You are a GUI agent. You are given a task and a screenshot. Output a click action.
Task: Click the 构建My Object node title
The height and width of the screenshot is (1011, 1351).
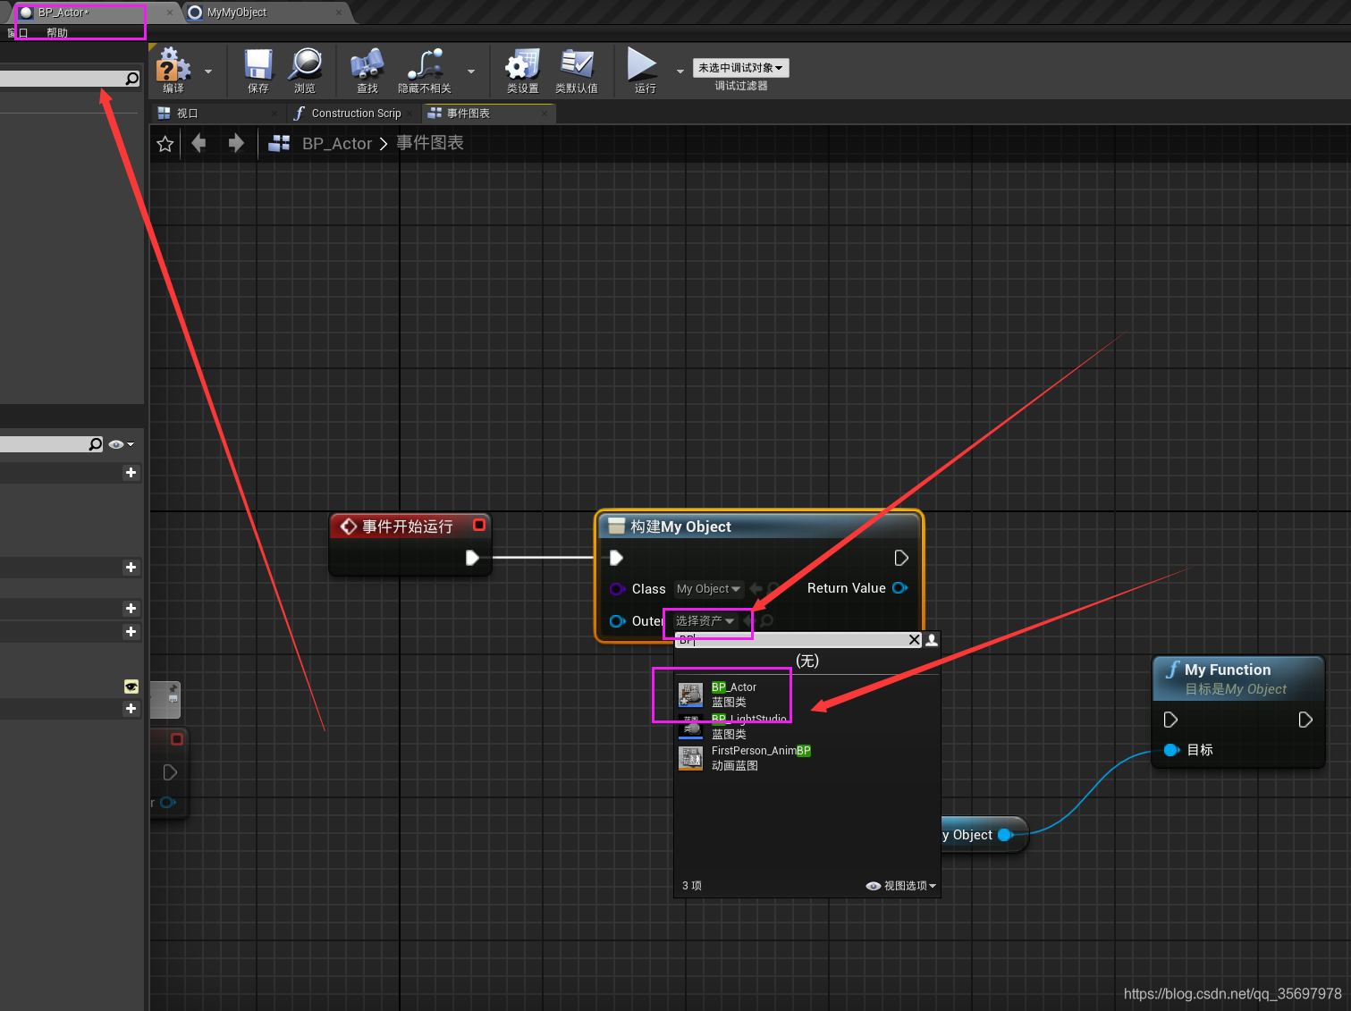coord(680,527)
